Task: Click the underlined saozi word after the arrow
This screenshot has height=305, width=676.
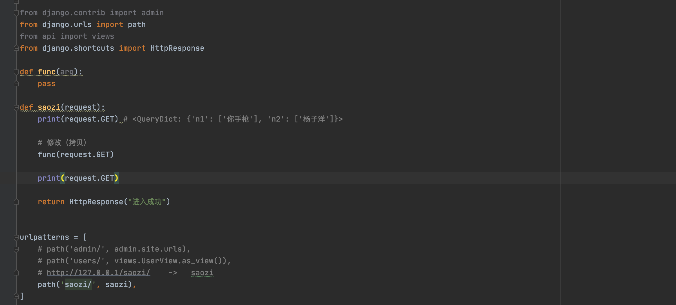Action: (x=202, y=273)
